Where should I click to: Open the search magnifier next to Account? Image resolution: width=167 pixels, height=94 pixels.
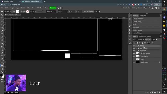pyautogui.click(x=58, y=8)
